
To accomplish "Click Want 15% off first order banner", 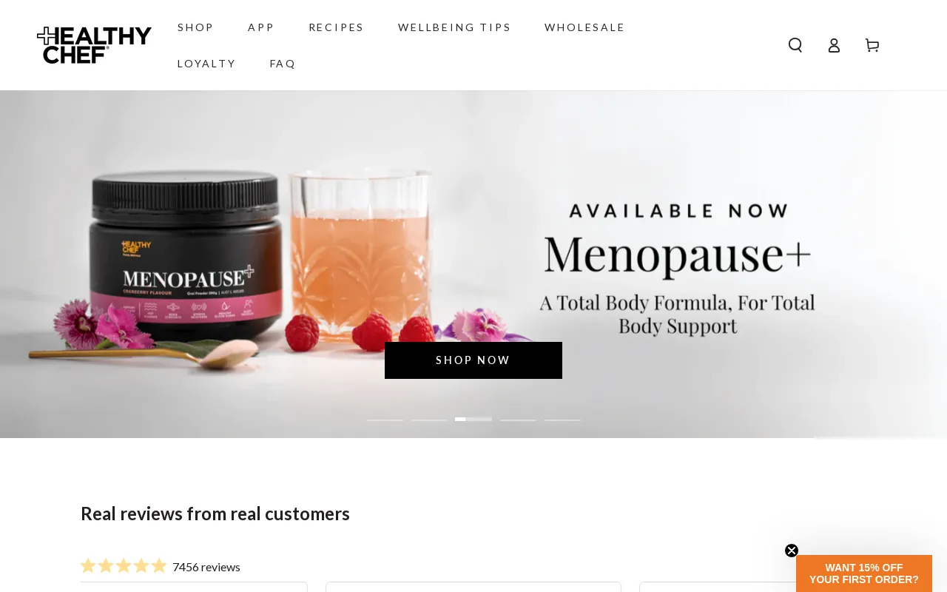I will click(x=864, y=573).
